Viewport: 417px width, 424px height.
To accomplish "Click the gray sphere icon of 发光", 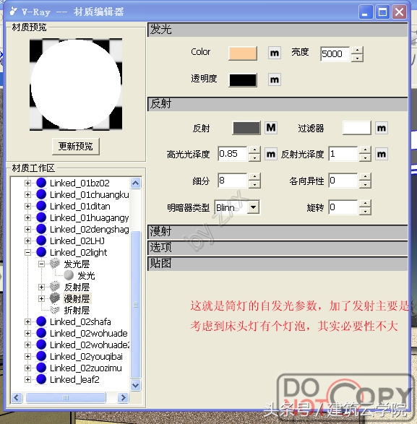I will (69, 275).
